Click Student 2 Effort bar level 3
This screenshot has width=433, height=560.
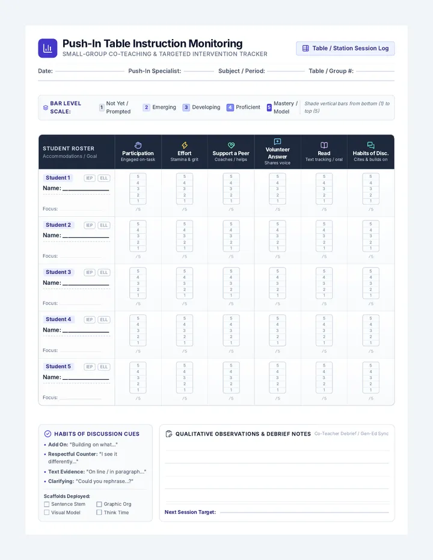[x=185, y=236]
